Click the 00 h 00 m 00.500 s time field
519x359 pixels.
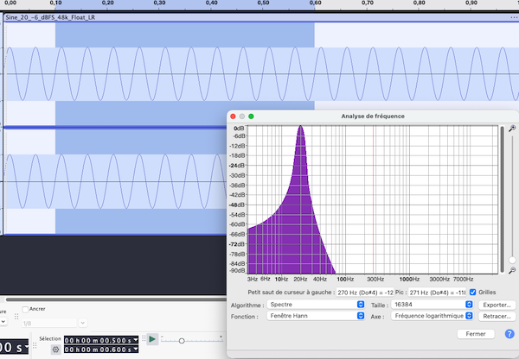click(x=101, y=340)
